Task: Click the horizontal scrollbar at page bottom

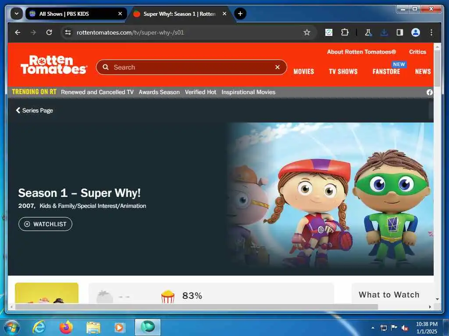Action: [x=196, y=307]
